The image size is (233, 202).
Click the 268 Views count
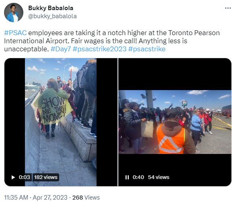click(86, 198)
